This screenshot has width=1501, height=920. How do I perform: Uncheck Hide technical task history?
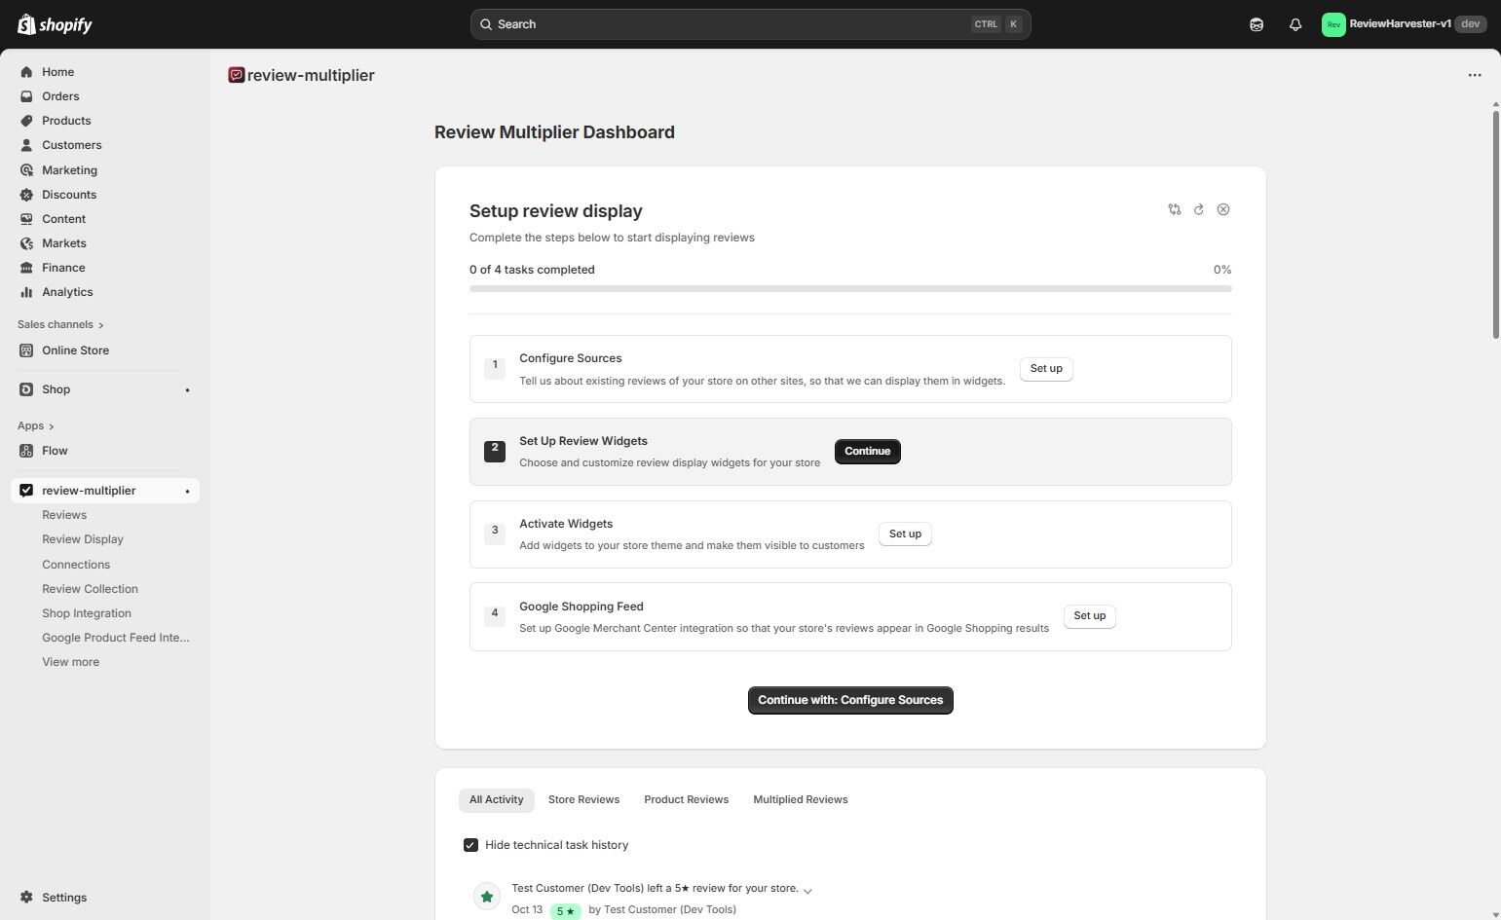pos(470,845)
